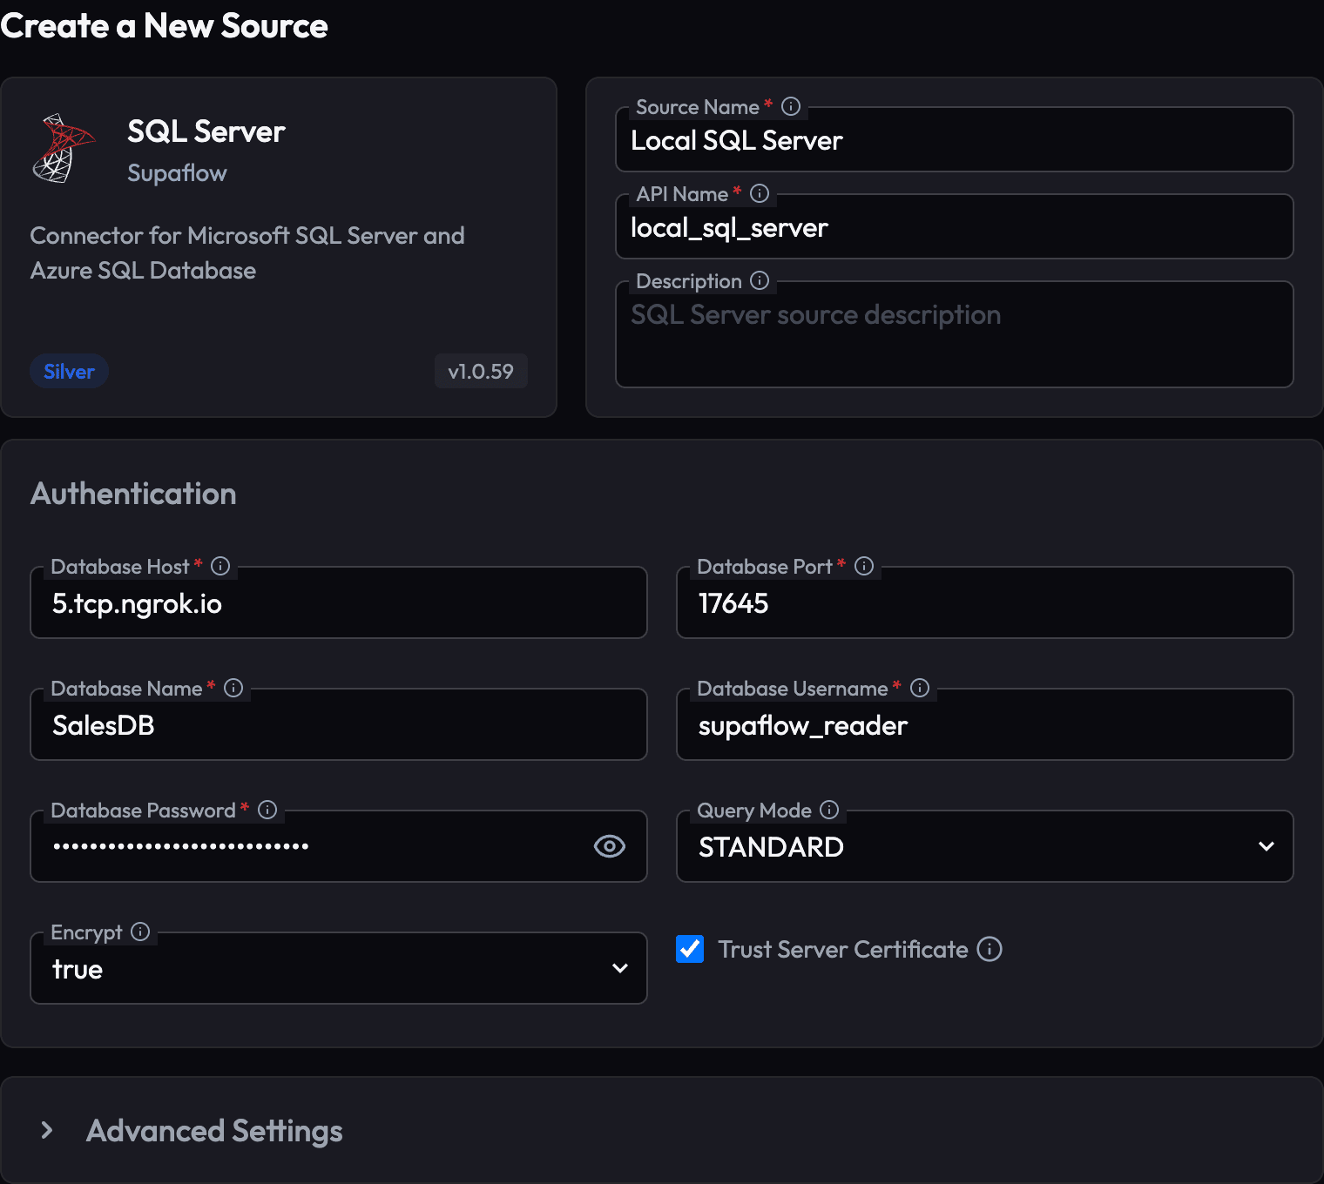Open the Encrypt dropdown
The image size is (1324, 1184).
point(339,968)
